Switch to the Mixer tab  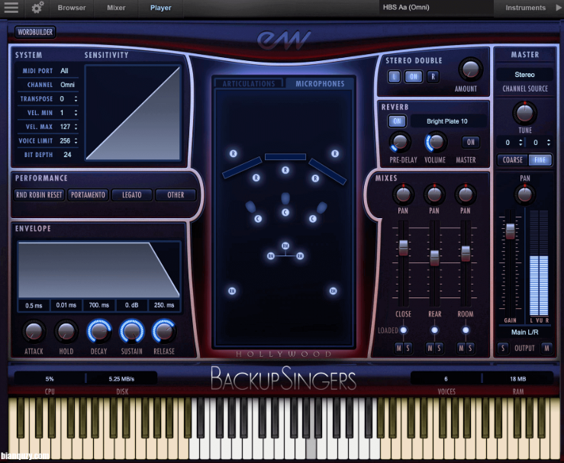(116, 8)
